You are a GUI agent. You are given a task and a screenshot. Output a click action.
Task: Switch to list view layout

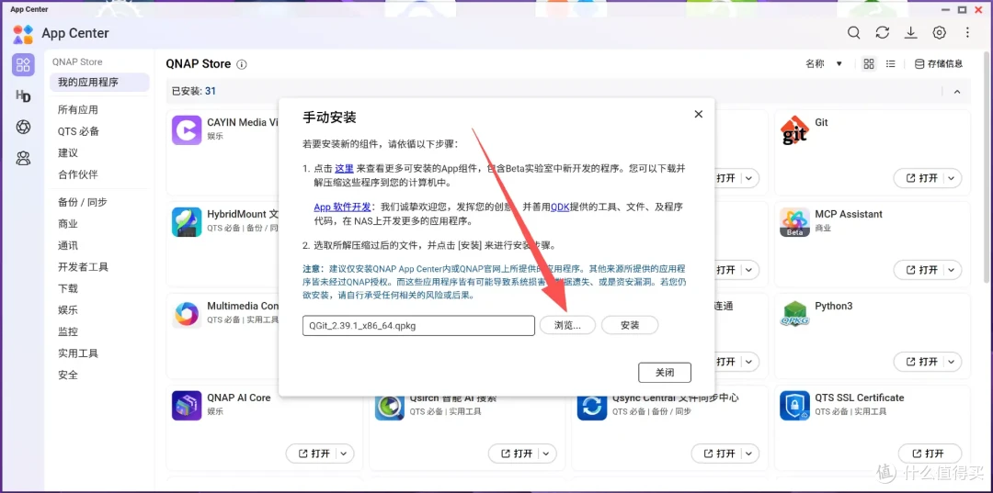(x=890, y=64)
